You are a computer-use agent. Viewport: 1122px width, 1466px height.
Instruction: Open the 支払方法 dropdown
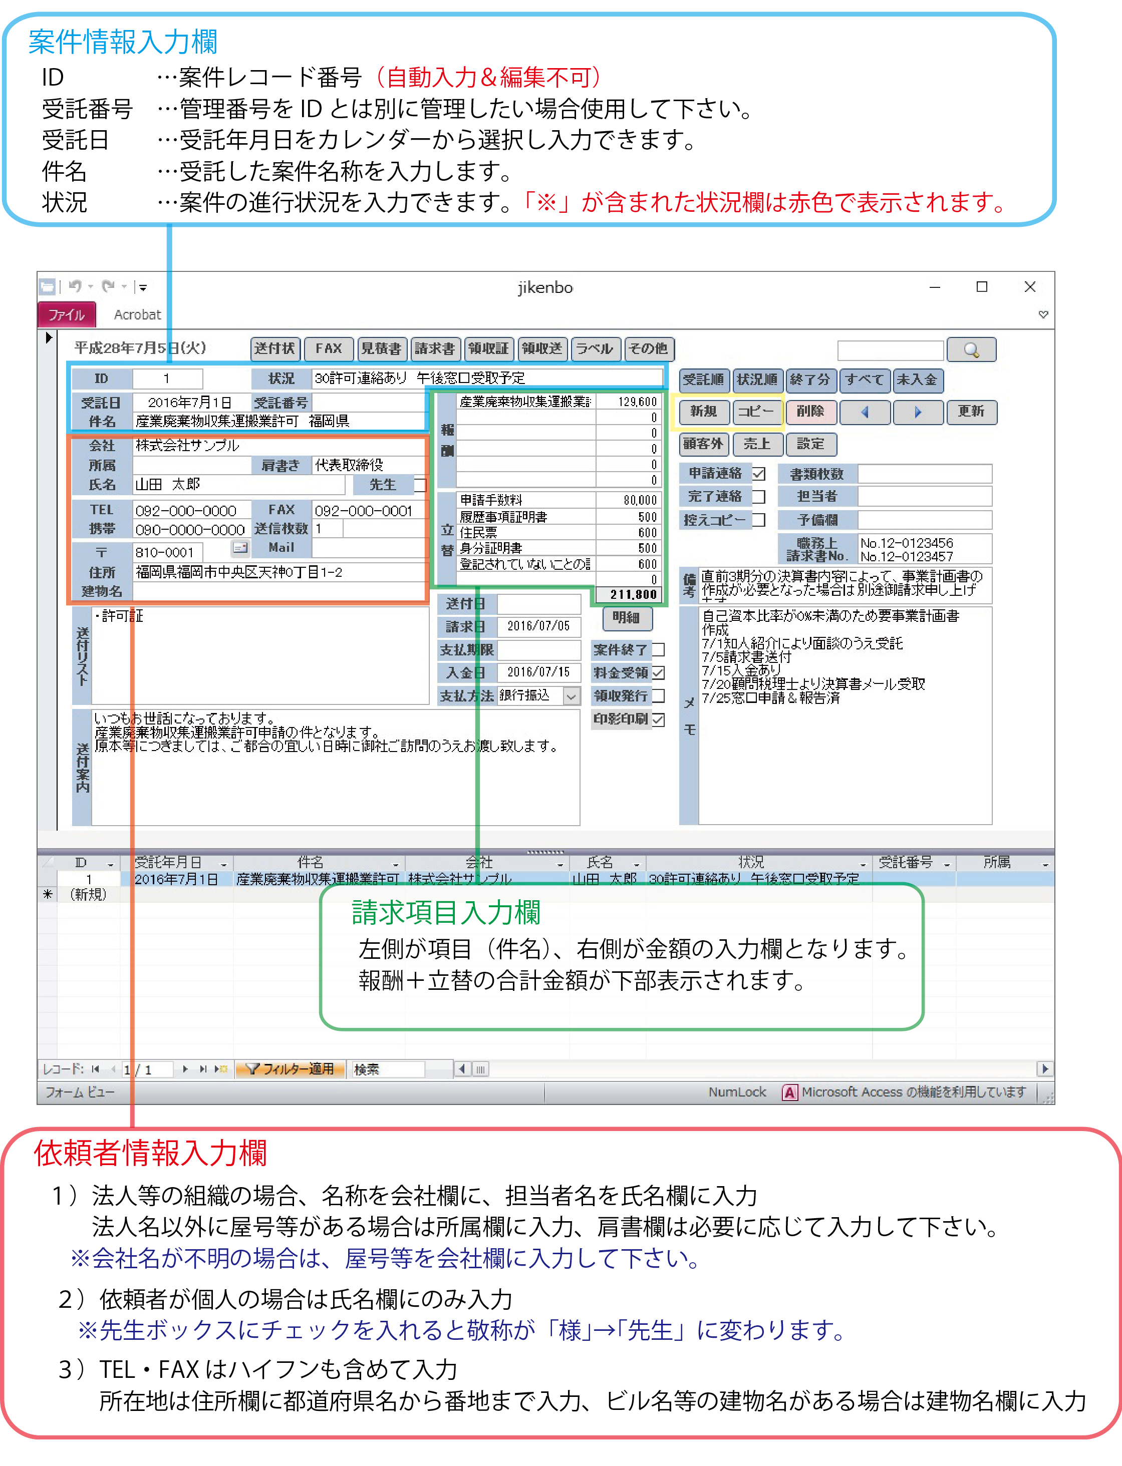[x=572, y=696]
